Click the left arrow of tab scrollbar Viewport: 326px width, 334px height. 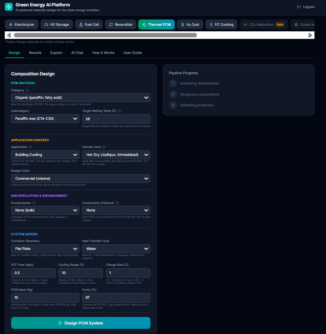click(9, 35)
